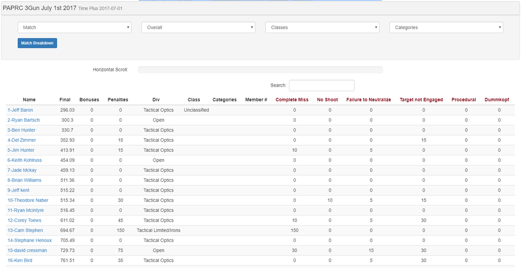Sort by Procedural column header
Image resolution: width=521 pixels, height=268 pixels.
click(x=464, y=99)
